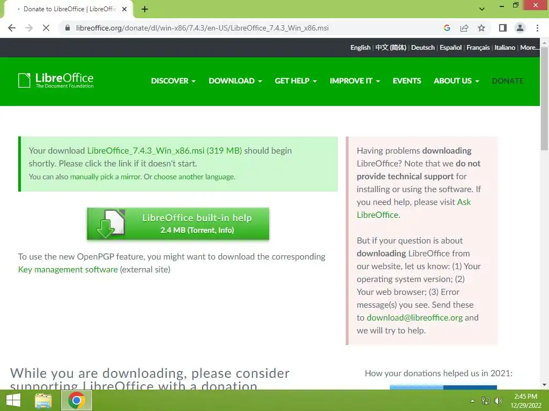Click the download@libreoffice.org email link

pyautogui.click(x=414, y=318)
